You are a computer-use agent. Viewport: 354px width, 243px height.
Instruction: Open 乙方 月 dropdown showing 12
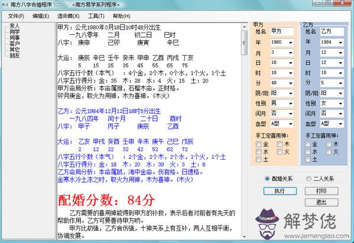coord(332,53)
